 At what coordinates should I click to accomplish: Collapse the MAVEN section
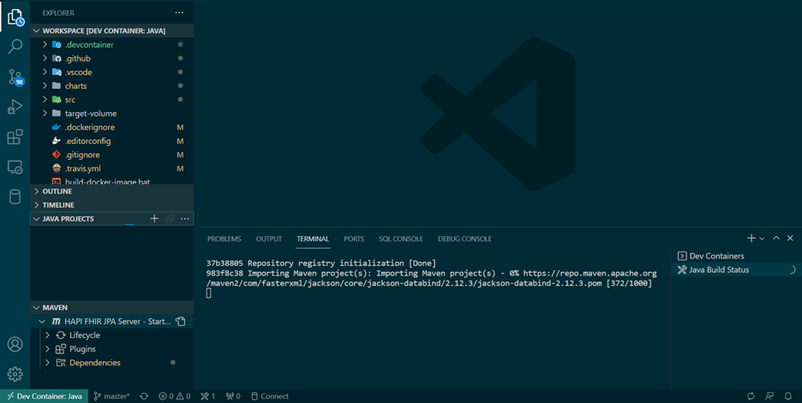pos(55,307)
